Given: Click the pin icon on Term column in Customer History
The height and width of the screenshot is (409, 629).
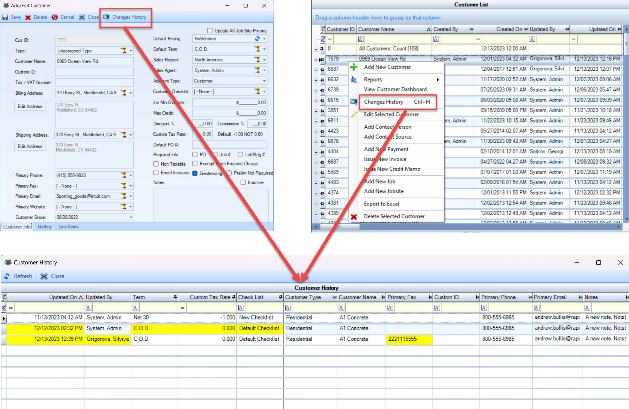Looking at the screenshot, I should (175, 297).
